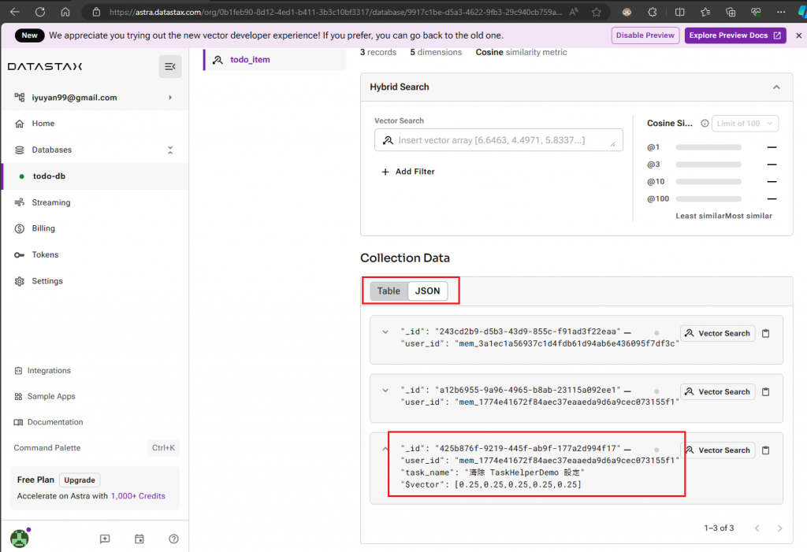Click the vector array input field
This screenshot has width=807, height=552.
pyautogui.click(x=498, y=140)
